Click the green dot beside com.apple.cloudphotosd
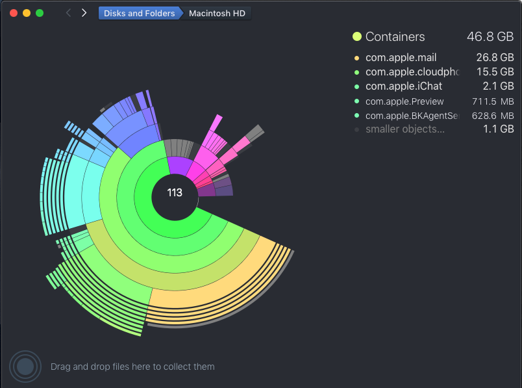 click(x=356, y=71)
